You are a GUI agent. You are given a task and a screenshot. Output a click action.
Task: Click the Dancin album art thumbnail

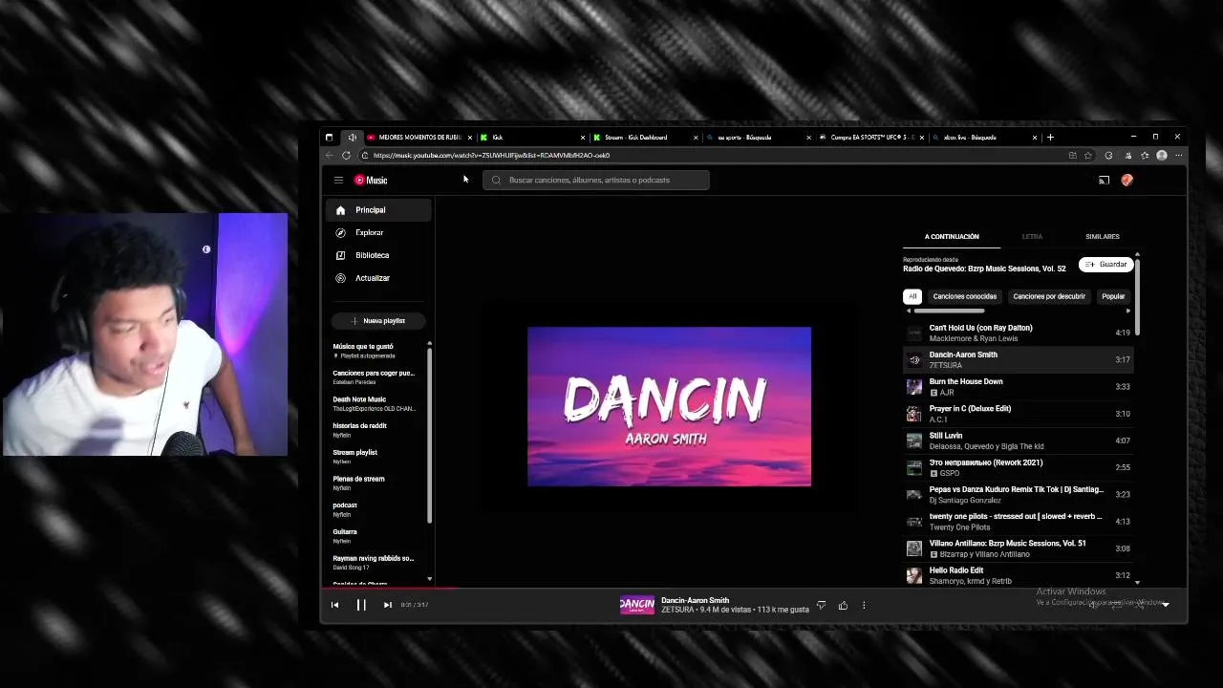coord(669,407)
